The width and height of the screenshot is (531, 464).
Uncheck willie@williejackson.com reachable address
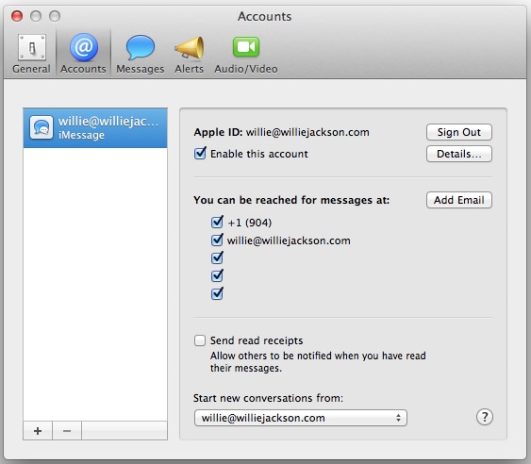(x=217, y=240)
